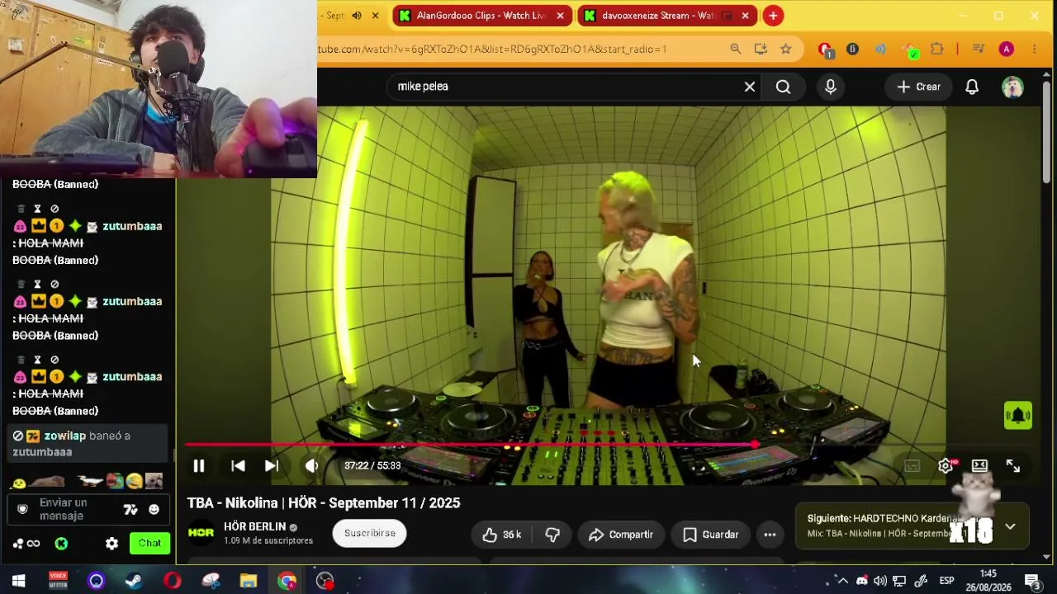Enter fullscreen on the video player

tap(1013, 466)
